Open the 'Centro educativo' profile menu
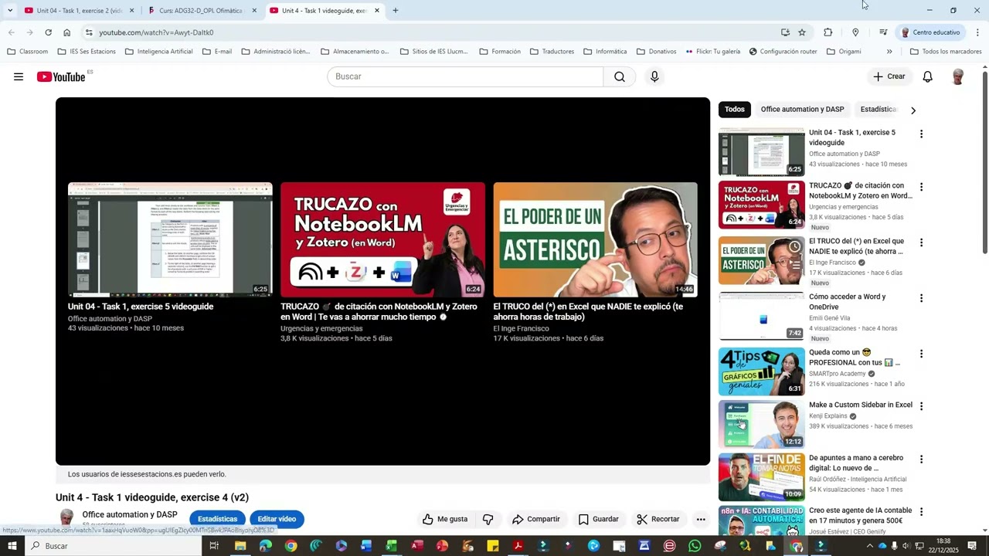Image resolution: width=989 pixels, height=556 pixels. [931, 32]
